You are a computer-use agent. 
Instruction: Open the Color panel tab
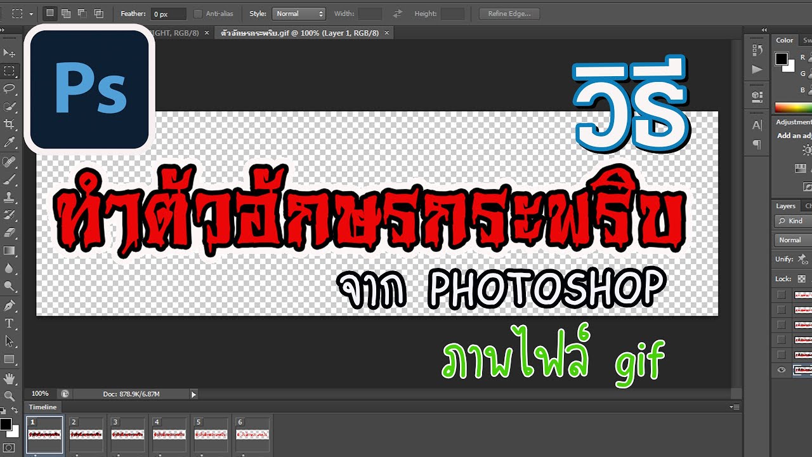(x=785, y=40)
